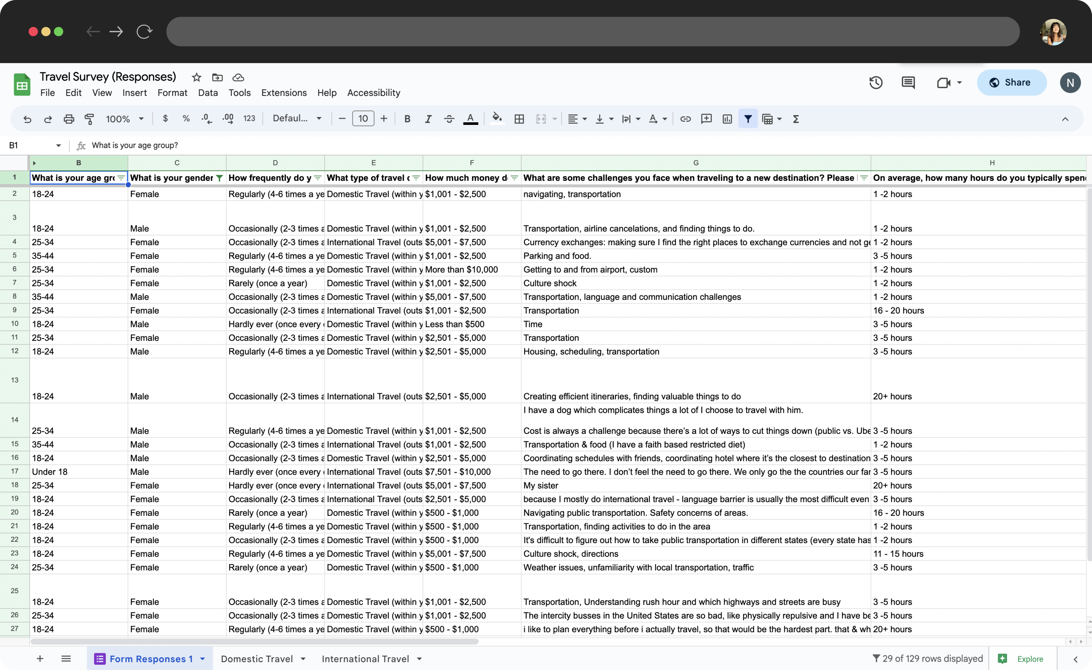Start a video call with camera icon
The width and height of the screenshot is (1092, 670).
pos(944,82)
